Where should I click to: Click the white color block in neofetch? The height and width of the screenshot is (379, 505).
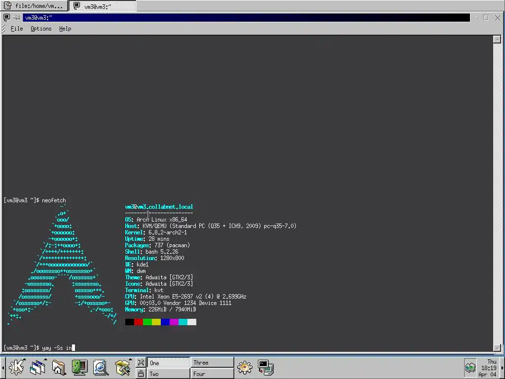tap(192, 322)
